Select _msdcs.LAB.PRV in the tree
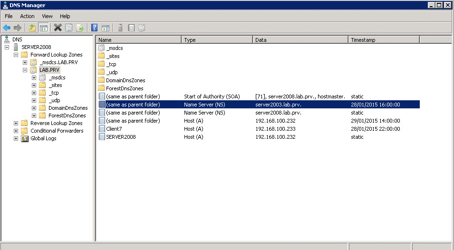This screenshot has width=454, height=250. click(59, 63)
